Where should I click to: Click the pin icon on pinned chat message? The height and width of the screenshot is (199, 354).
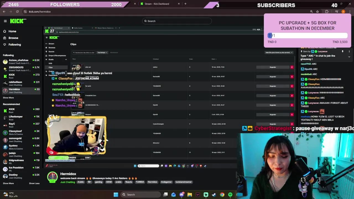[x=342, y=51]
